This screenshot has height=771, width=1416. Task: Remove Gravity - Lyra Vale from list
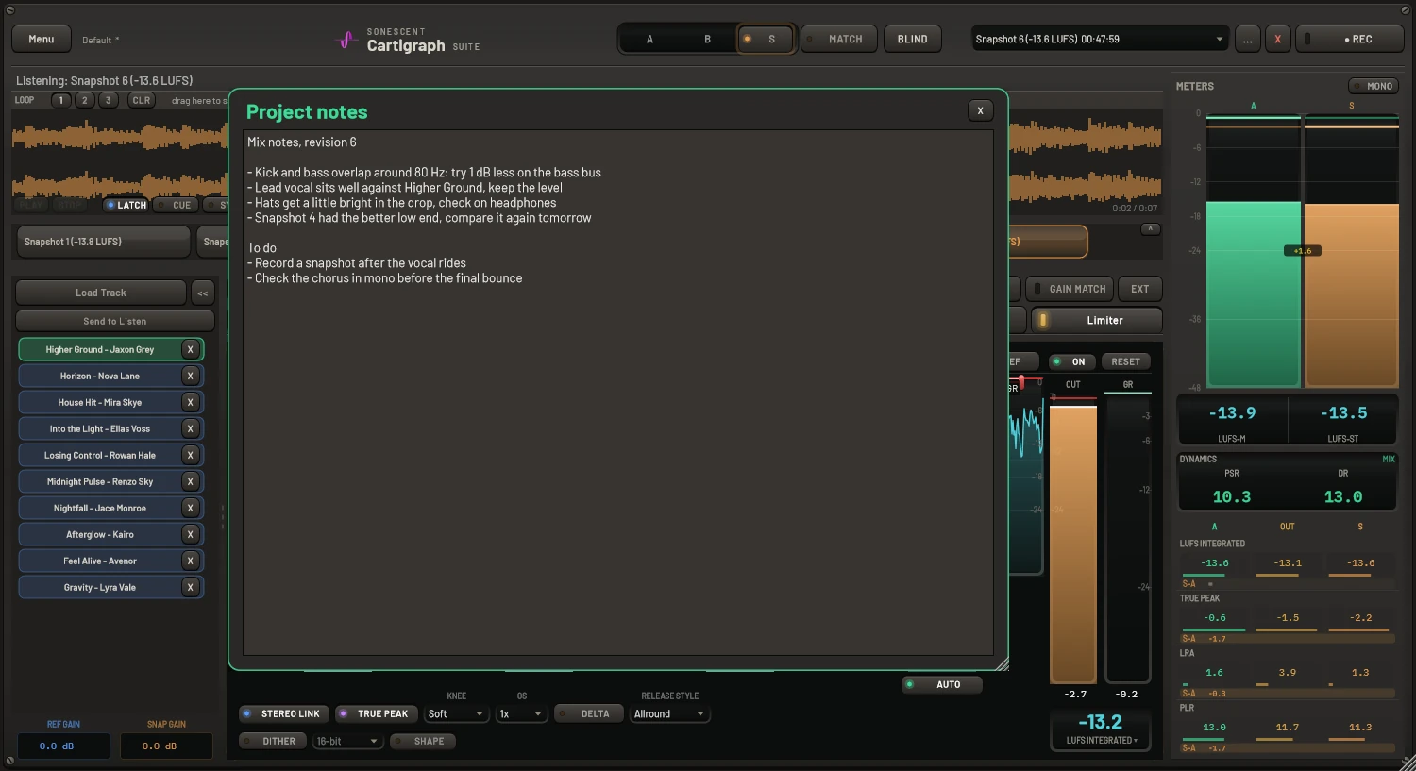190,587
